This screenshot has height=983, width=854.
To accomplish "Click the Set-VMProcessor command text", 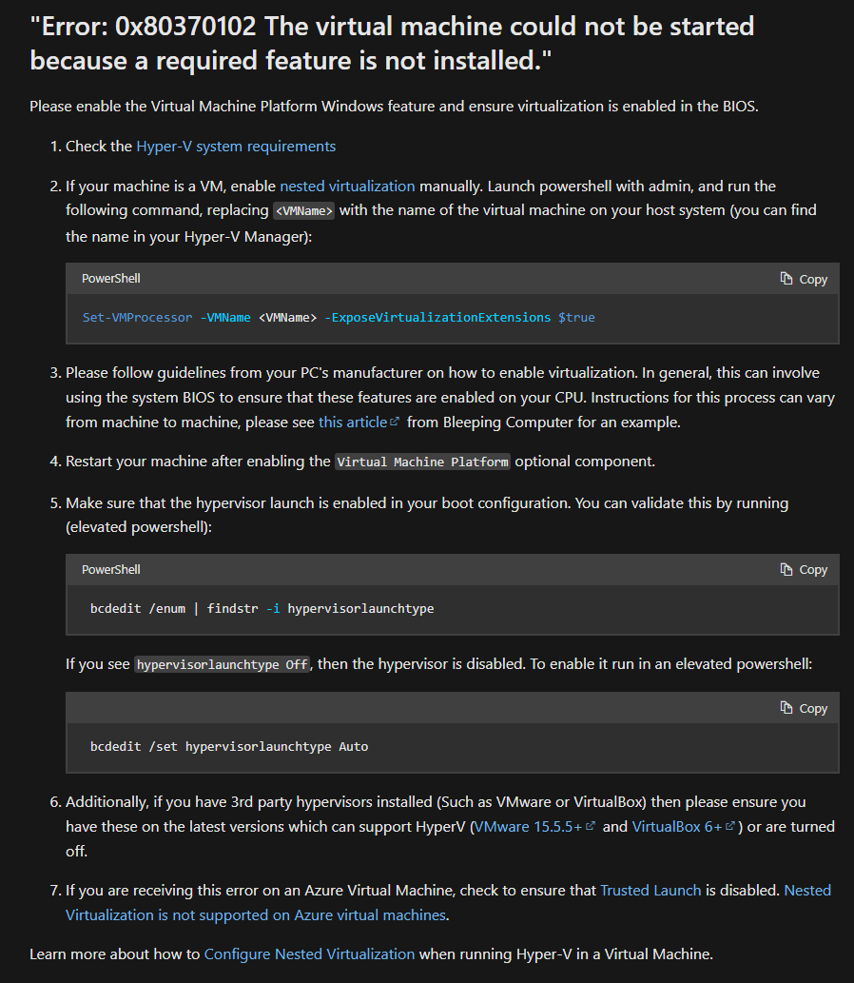I will pyautogui.click(x=339, y=317).
